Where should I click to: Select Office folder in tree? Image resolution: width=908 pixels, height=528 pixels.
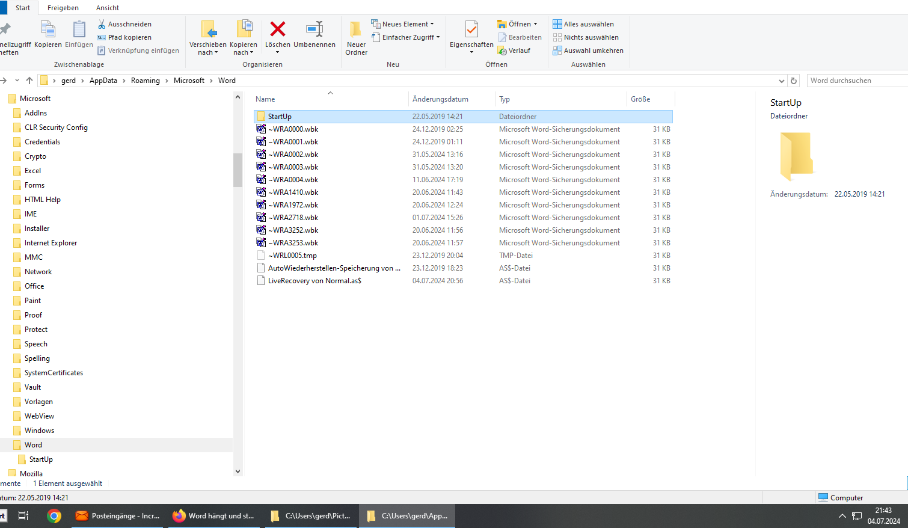pyautogui.click(x=34, y=286)
